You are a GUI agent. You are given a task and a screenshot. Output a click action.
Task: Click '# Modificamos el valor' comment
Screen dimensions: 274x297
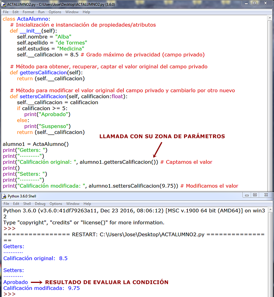coord(209,186)
